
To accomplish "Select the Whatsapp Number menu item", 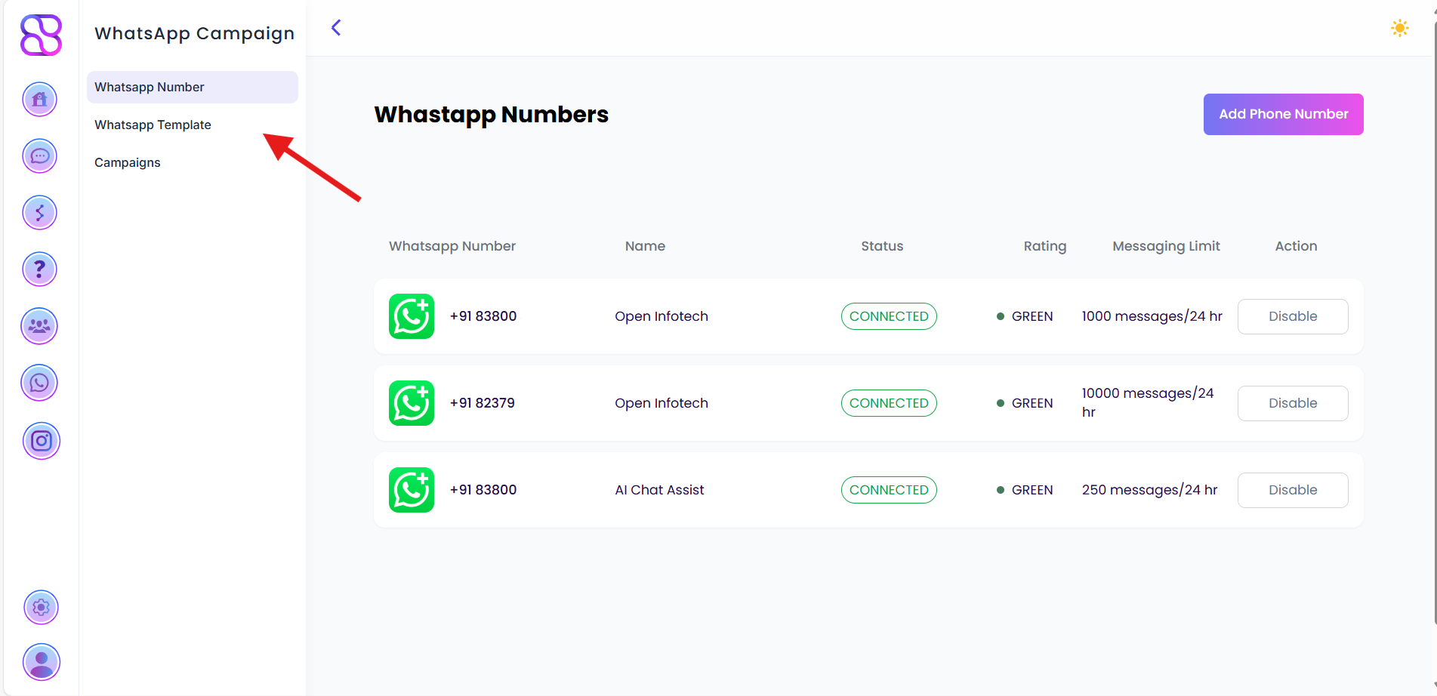I will 149,87.
